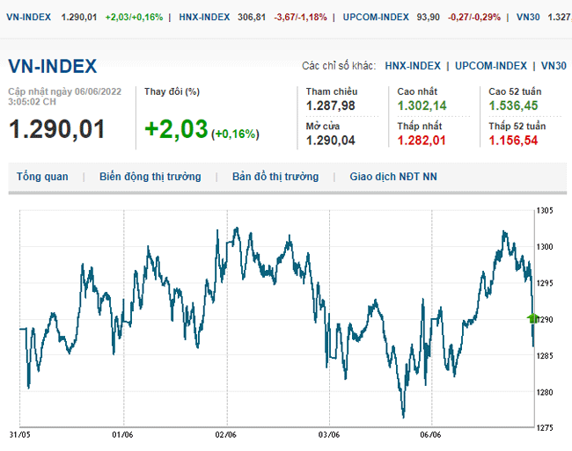The width and height of the screenshot is (572, 451).
Task: Select HNX-INDEX in the top ticker bar
Action: pyautogui.click(x=204, y=17)
